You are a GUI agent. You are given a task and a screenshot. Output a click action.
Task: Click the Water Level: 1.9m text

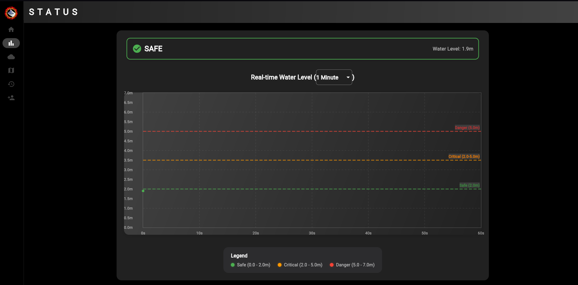(453, 49)
